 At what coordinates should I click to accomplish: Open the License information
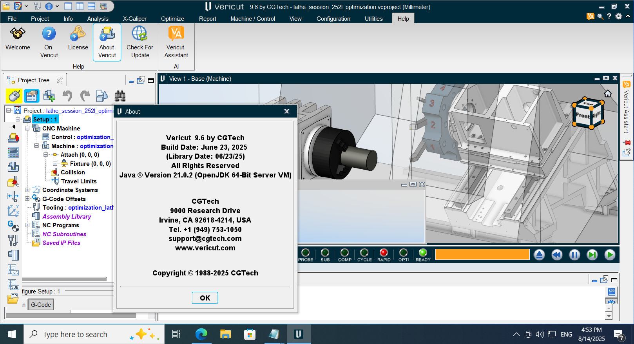[78, 39]
